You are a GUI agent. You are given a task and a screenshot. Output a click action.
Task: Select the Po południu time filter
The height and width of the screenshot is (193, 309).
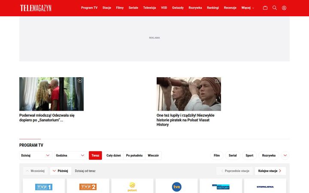point(134,155)
